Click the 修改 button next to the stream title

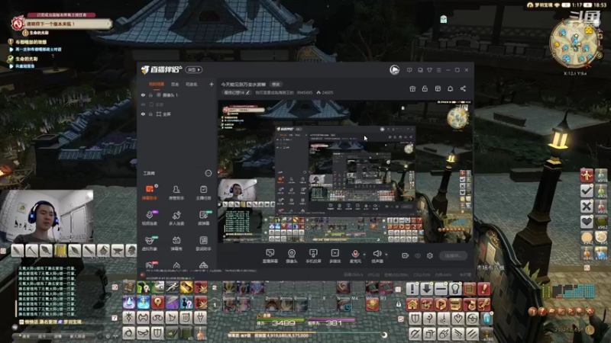pos(276,84)
